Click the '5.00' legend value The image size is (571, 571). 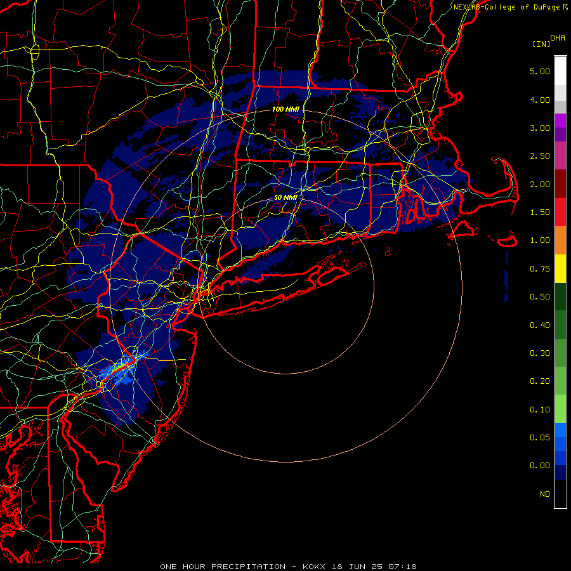540,71
